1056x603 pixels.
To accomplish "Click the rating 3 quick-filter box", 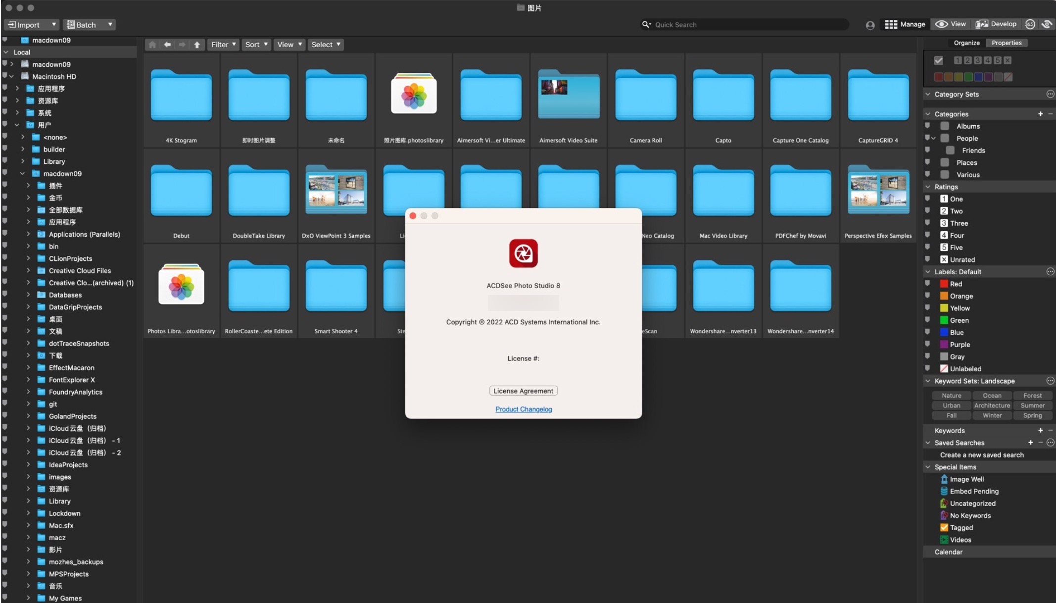I will 978,60.
